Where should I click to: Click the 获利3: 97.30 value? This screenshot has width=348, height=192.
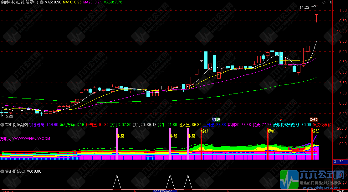tap(120, 125)
